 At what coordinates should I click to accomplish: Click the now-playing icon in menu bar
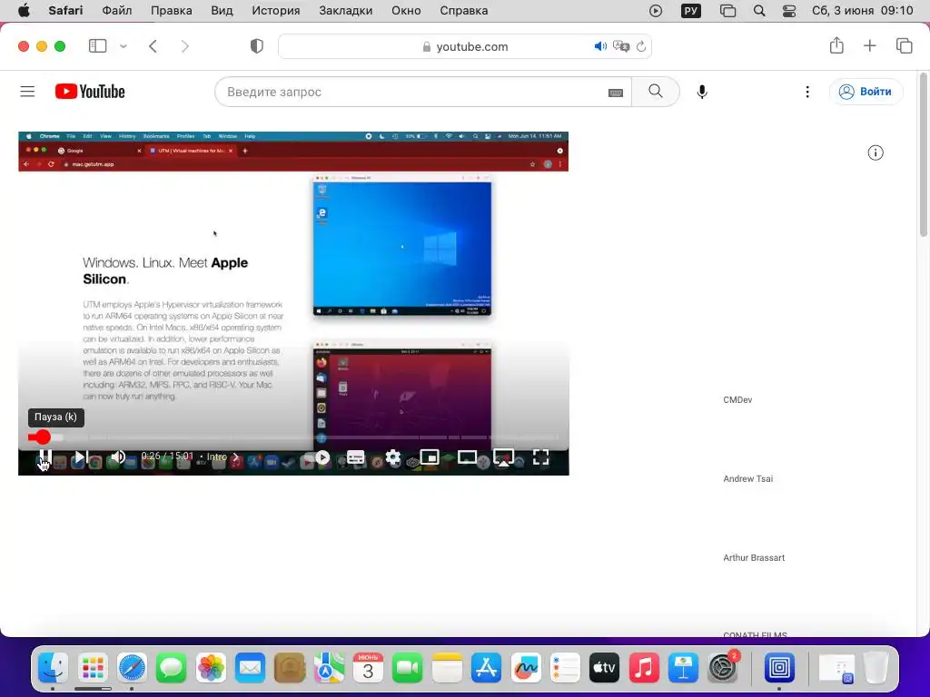point(656,11)
